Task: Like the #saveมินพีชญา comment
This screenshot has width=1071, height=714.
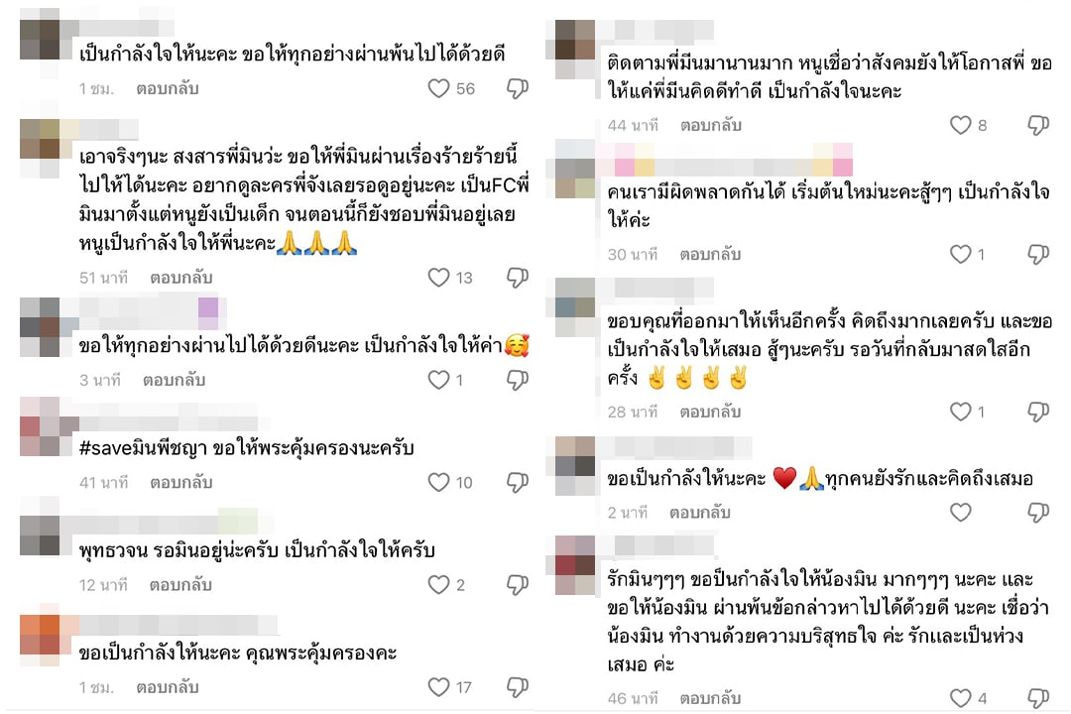Action: [x=438, y=482]
